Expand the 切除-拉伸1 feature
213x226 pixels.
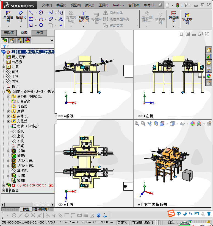(x=9, y=161)
